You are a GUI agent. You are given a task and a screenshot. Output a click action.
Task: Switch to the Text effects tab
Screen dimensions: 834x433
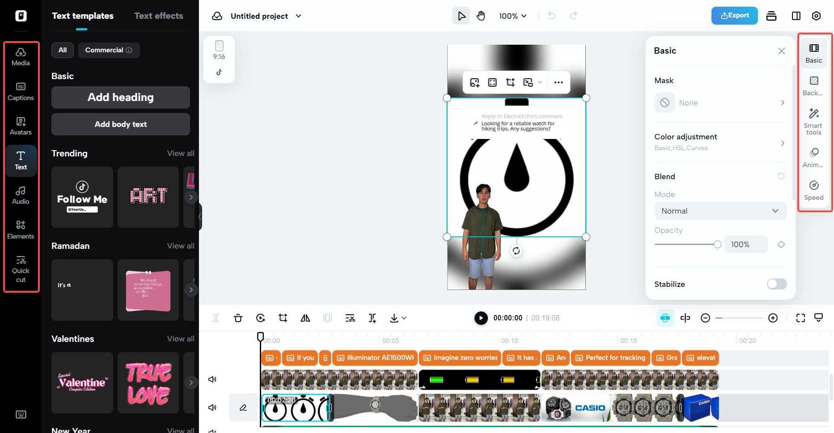tap(158, 16)
